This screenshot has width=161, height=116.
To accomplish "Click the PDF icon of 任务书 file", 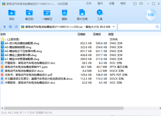I will coord(2,75).
